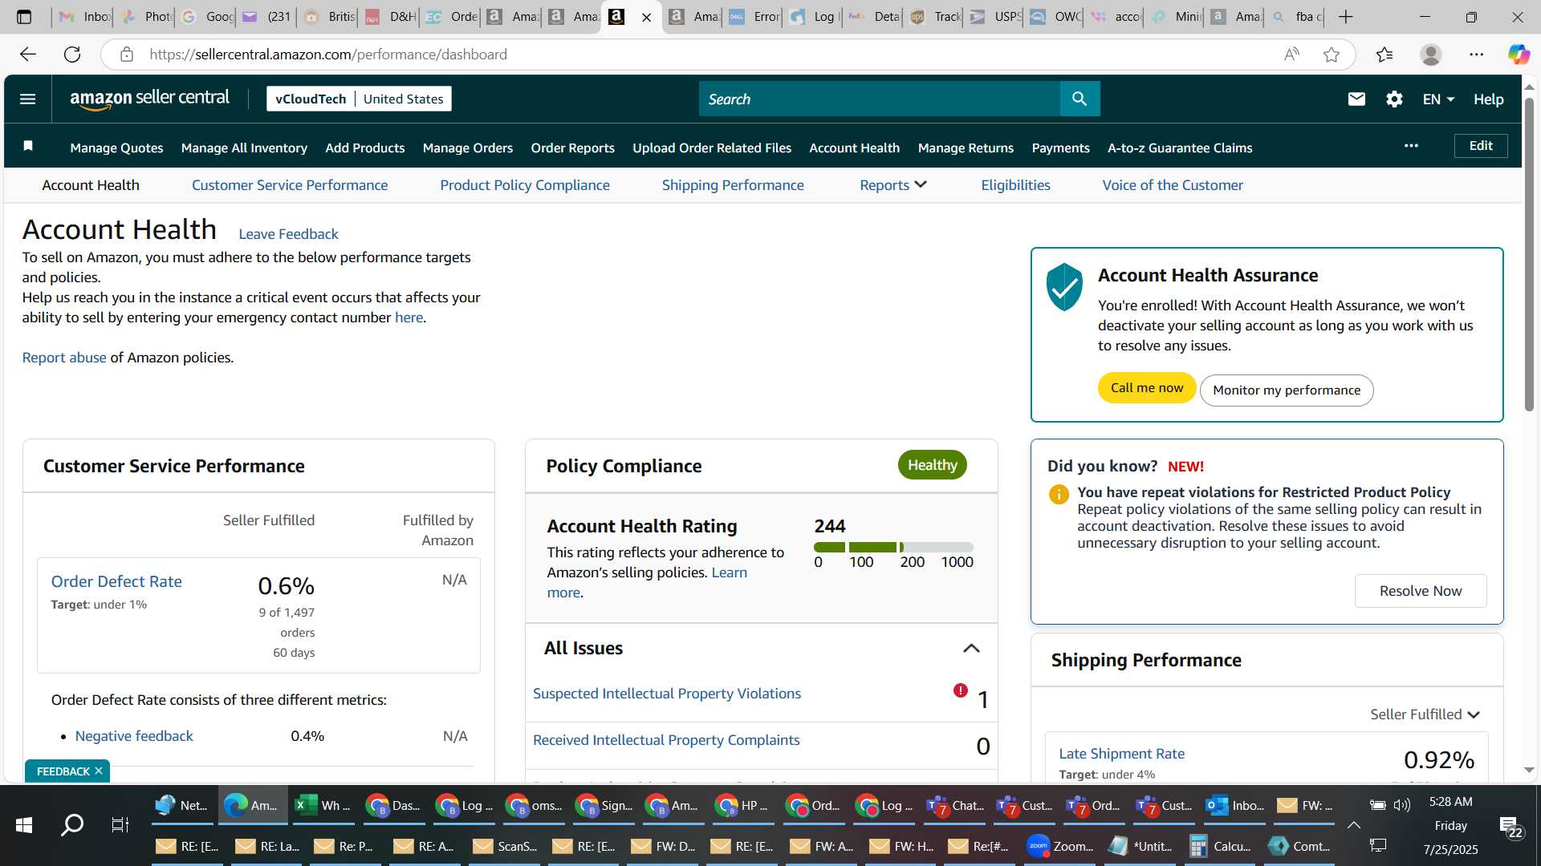Image resolution: width=1541 pixels, height=866 pixels.
Task: Open the Leave Feedback link
Action: click(288, 233)
